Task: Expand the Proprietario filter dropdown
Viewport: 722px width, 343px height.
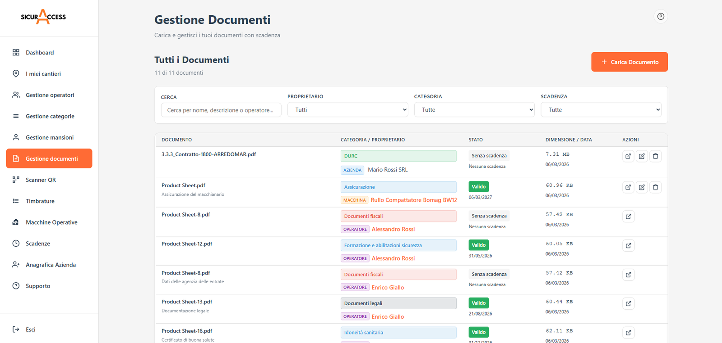Action: [347, 110]
